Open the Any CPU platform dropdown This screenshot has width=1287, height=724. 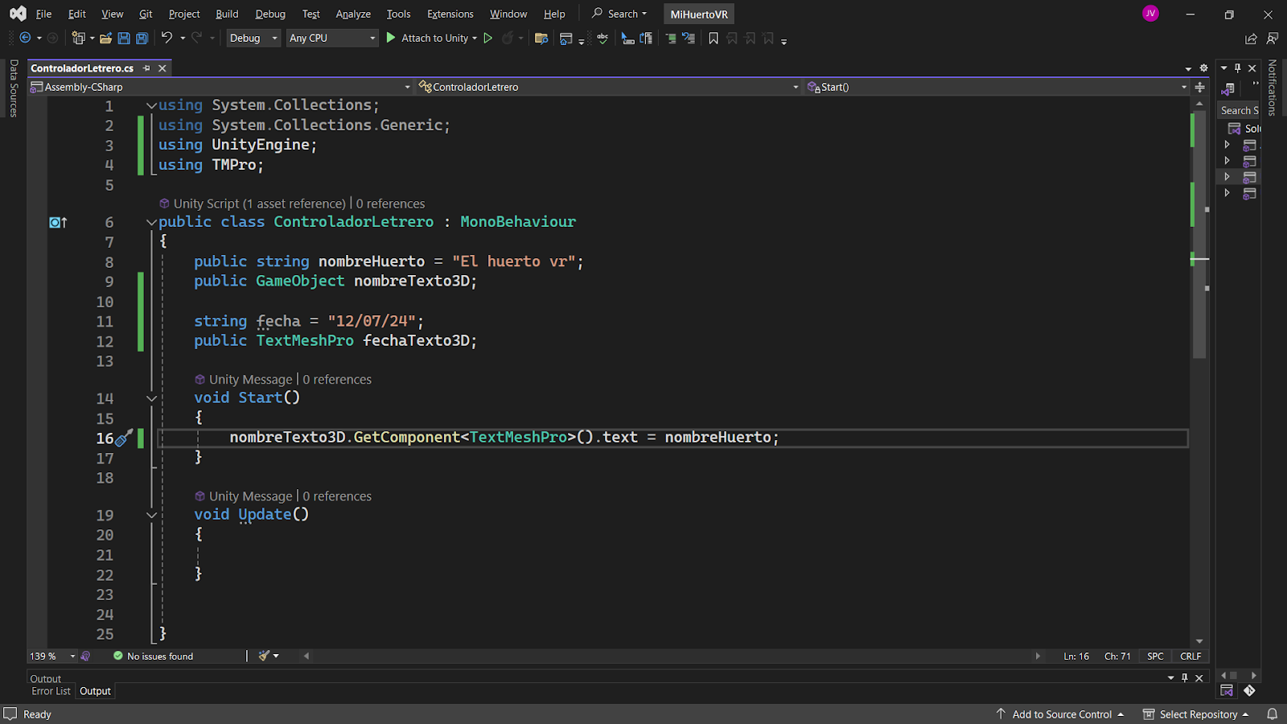(331, 38)
